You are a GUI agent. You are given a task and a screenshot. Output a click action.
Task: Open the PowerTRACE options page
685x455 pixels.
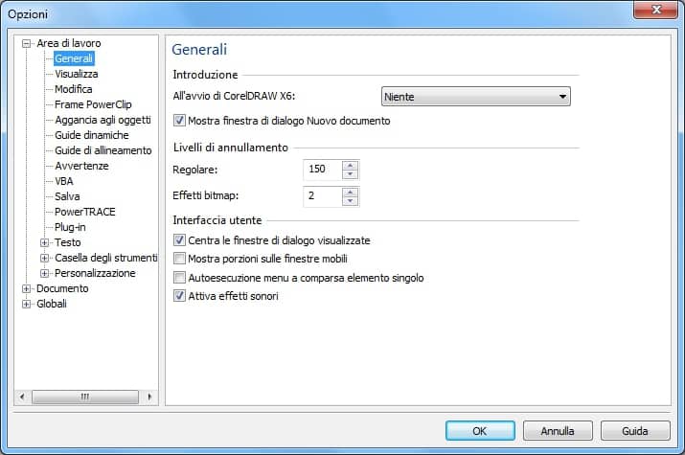pos(84,212)
